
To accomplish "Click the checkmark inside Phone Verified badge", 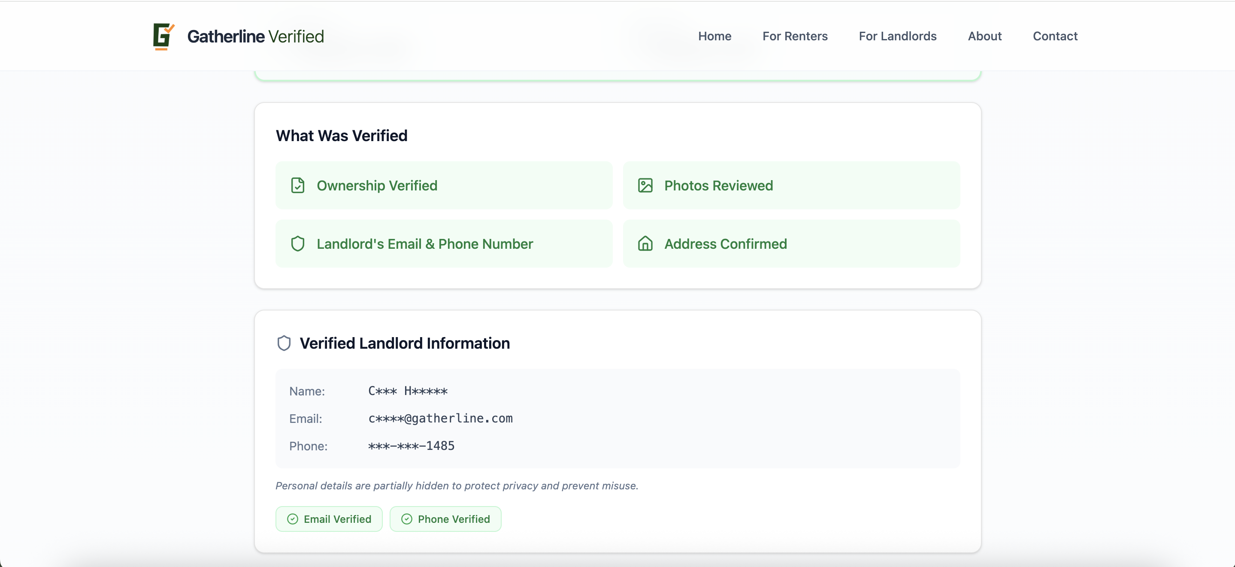I will pyautogui.click(x=406, y=519).
